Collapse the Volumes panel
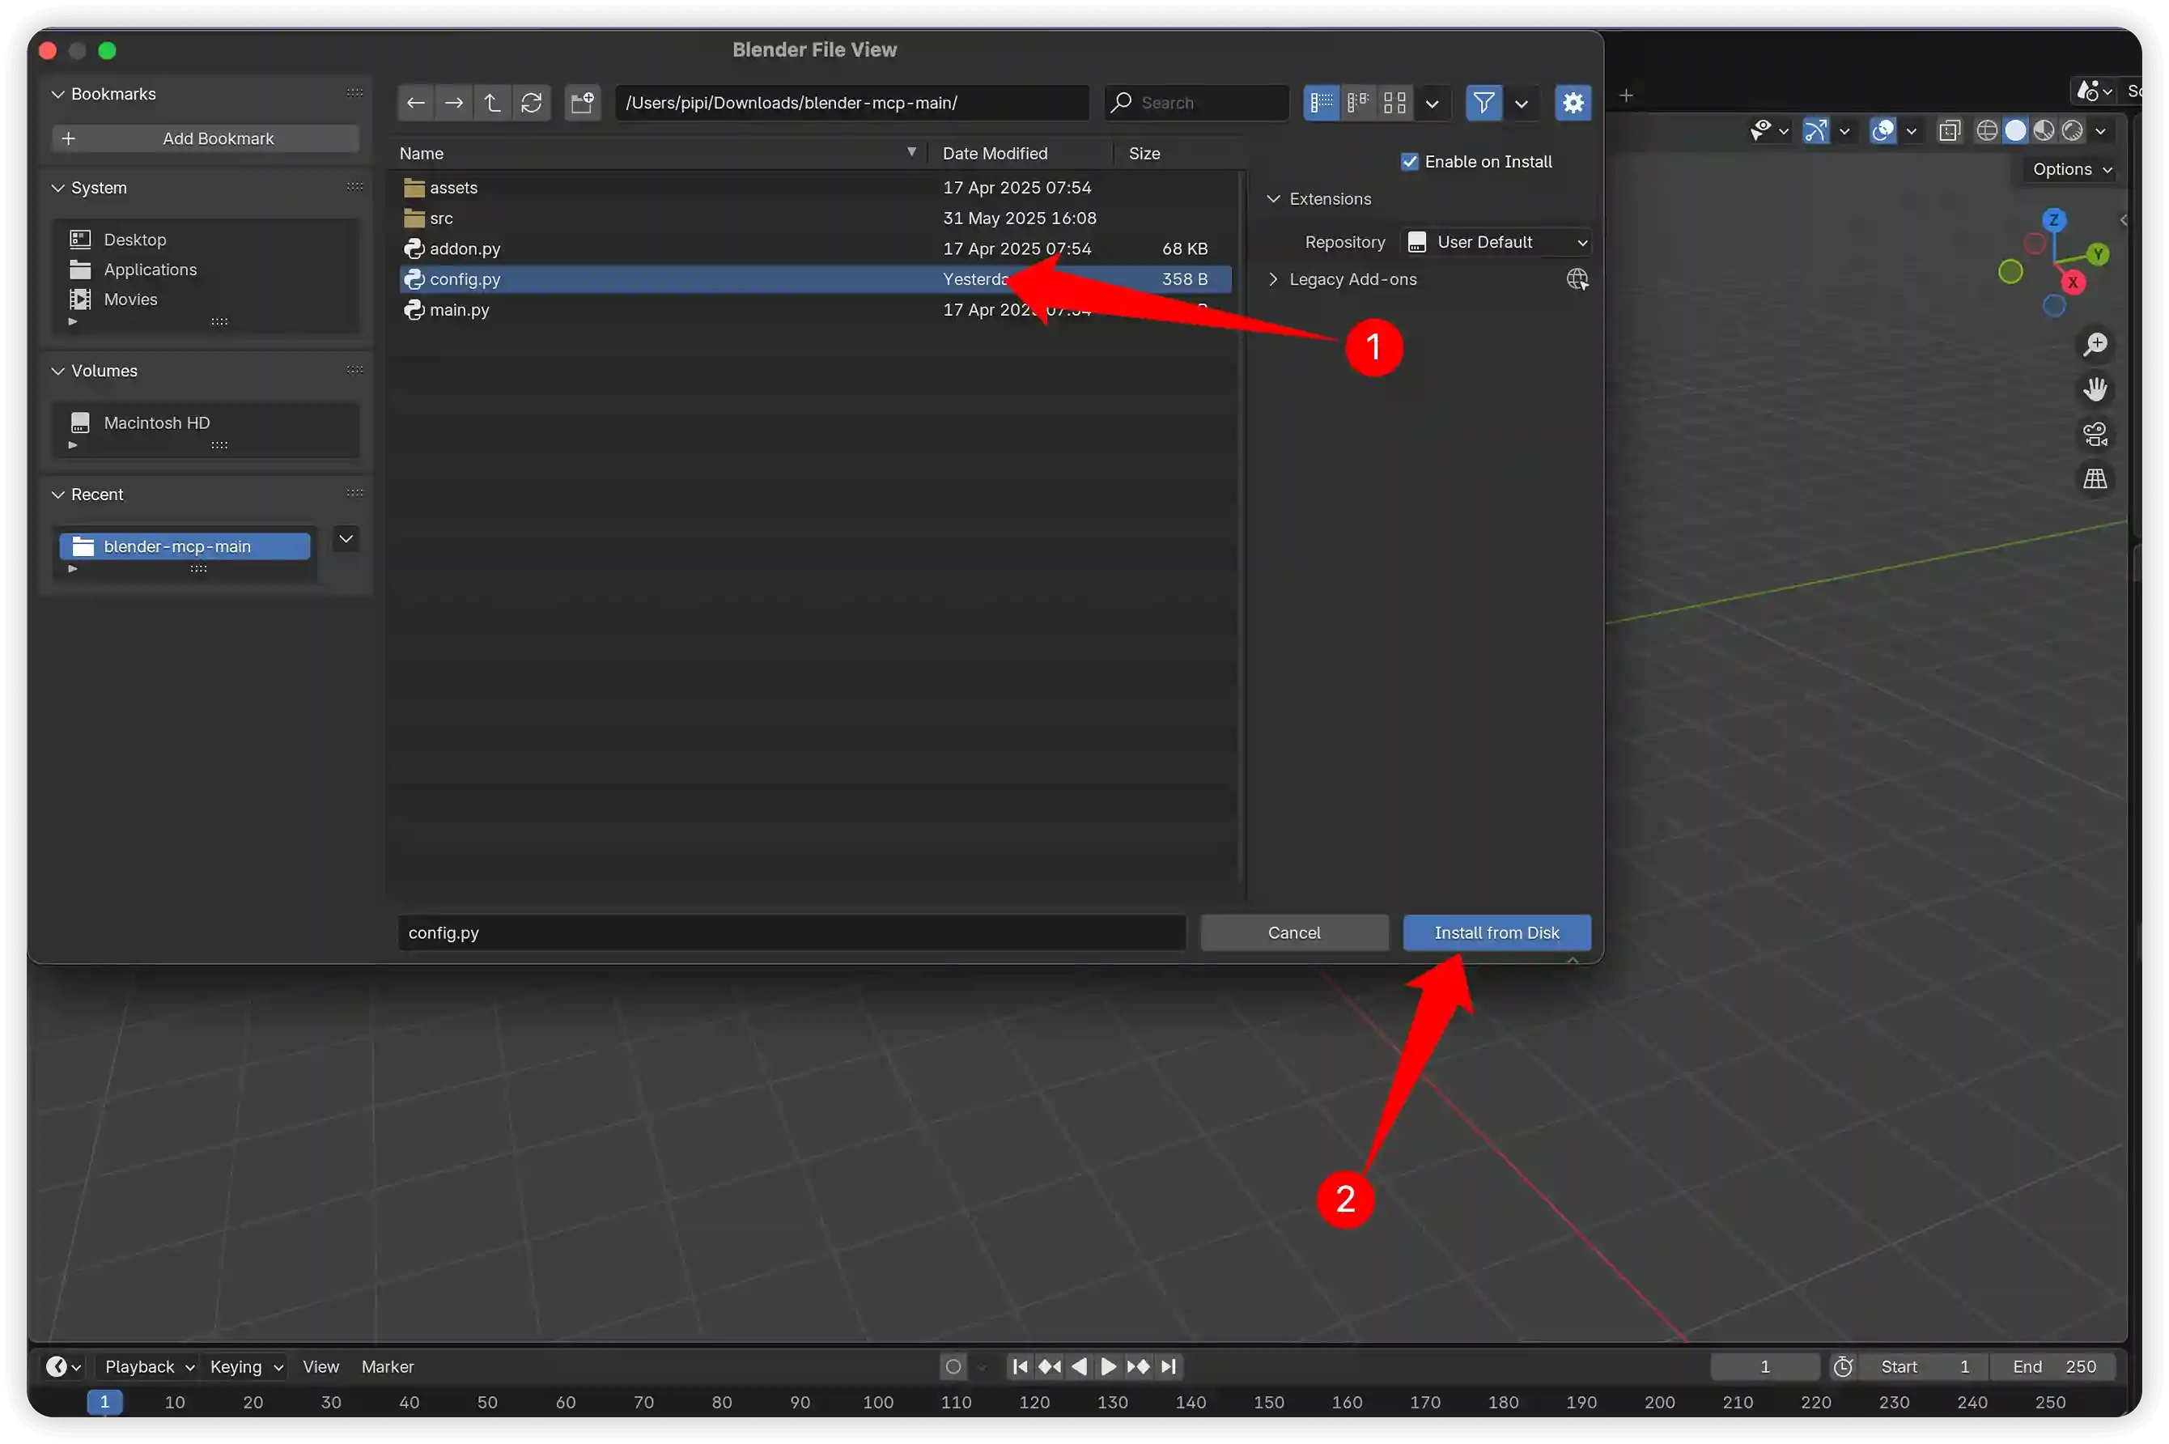Screen dimensions: 2169x1444 coord(58,372)
